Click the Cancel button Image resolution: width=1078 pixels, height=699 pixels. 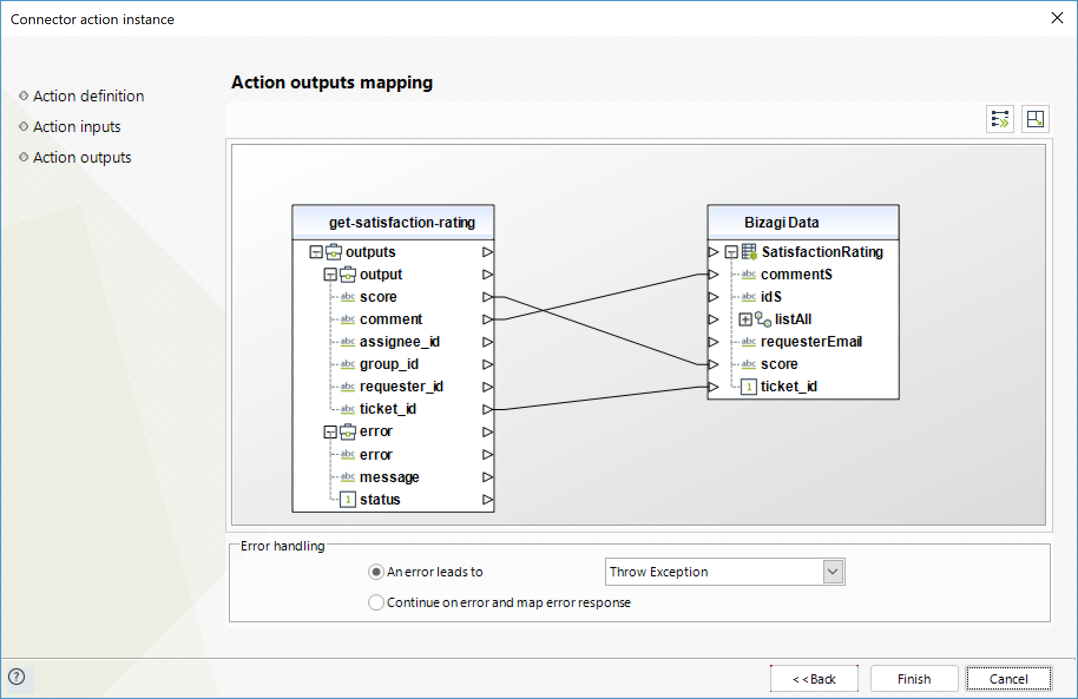(1008, 679)
